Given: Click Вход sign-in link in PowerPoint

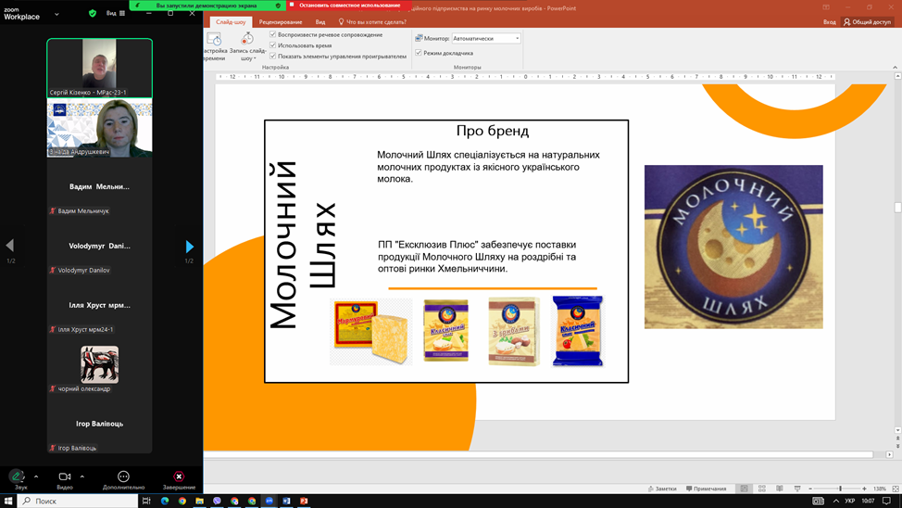Looking at the screenshot, I should coord(829,22).
